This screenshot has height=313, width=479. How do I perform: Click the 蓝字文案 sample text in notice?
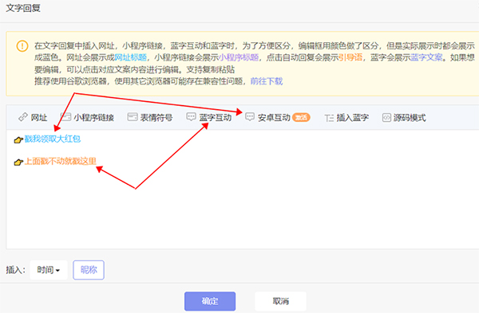click(426, 57)
